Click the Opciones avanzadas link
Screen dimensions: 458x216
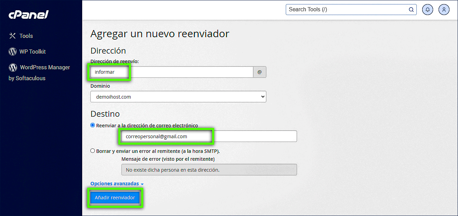(x=114, y=183)
